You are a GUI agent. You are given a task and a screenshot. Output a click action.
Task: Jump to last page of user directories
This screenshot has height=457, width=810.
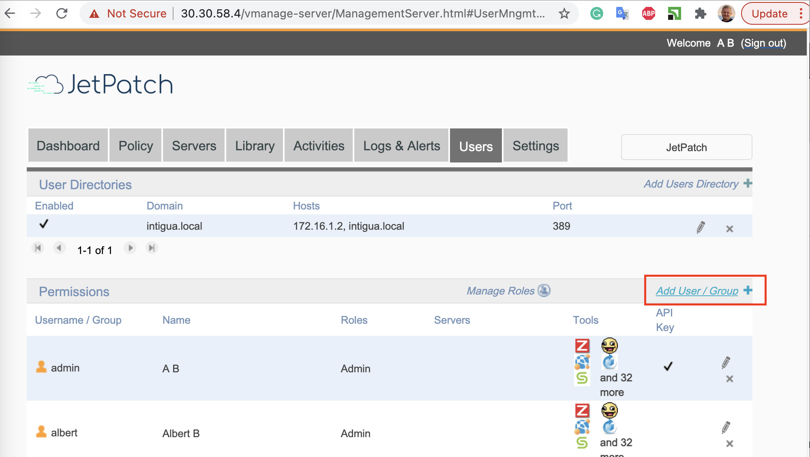(x=152, y=248)
